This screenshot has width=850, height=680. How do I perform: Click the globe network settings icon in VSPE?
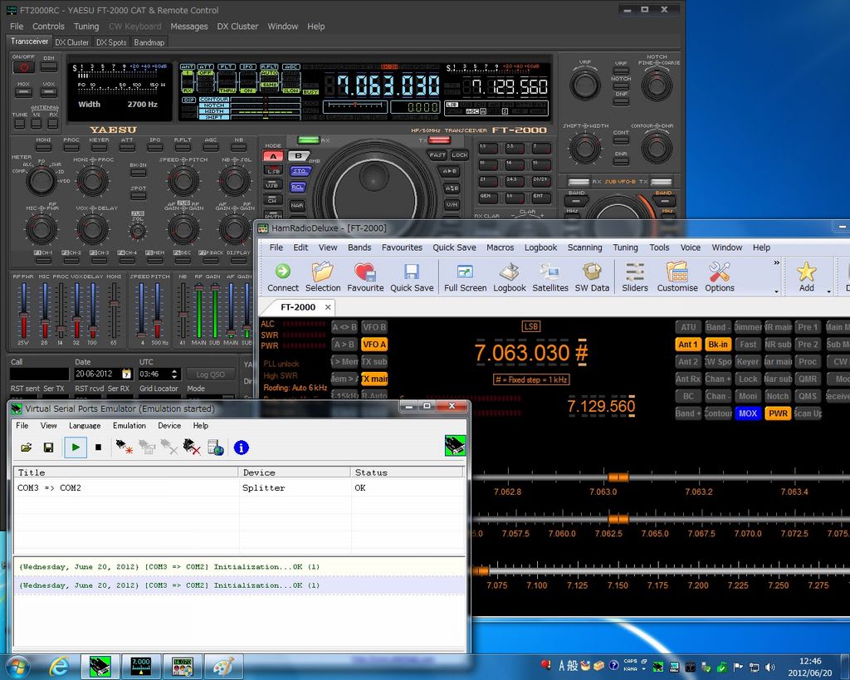[216, 448]
